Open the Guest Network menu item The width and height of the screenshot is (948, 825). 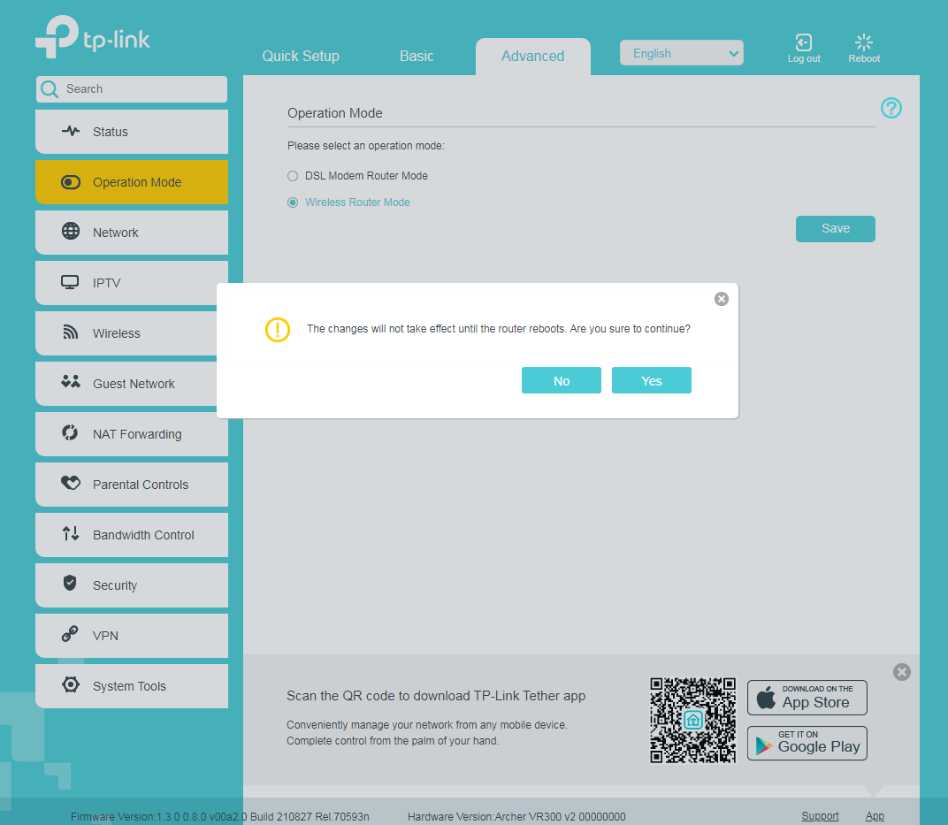tap(132, 384)
